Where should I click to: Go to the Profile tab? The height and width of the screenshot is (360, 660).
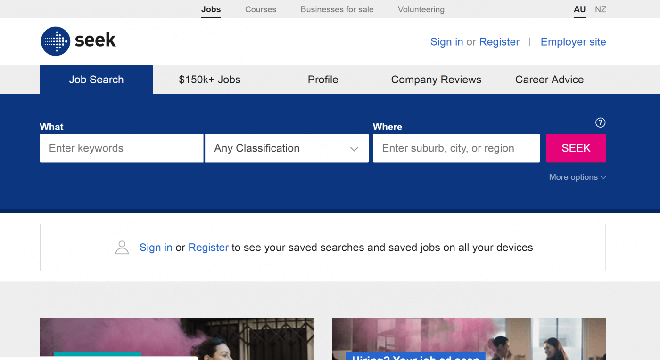pyautogui.click(x=323, y=80)
